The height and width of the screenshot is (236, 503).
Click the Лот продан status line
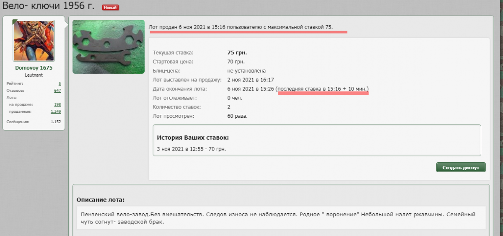[241, 27]
